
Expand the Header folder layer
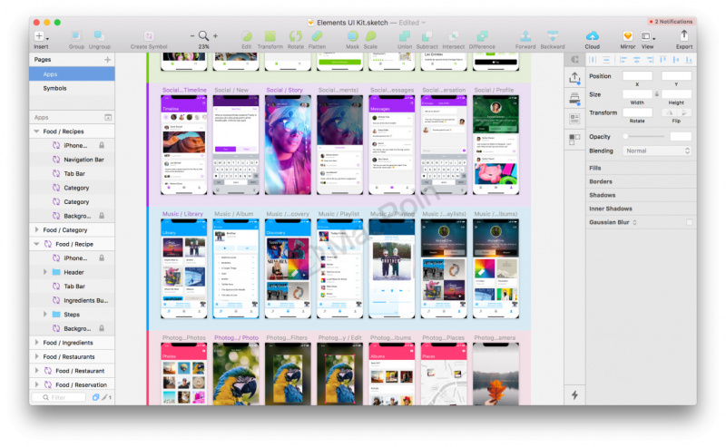tap(45, 272)
